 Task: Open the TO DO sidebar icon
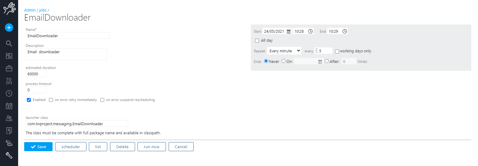coord(9,81)
